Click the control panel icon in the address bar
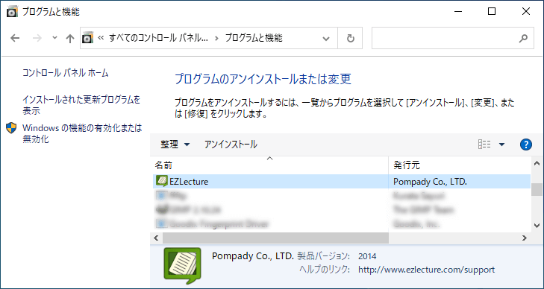Screen dimensions: 544x289 point(88,38)
